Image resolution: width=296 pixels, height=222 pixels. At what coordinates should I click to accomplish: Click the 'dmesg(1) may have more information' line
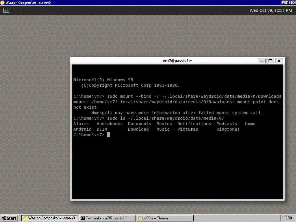[177, 113]
